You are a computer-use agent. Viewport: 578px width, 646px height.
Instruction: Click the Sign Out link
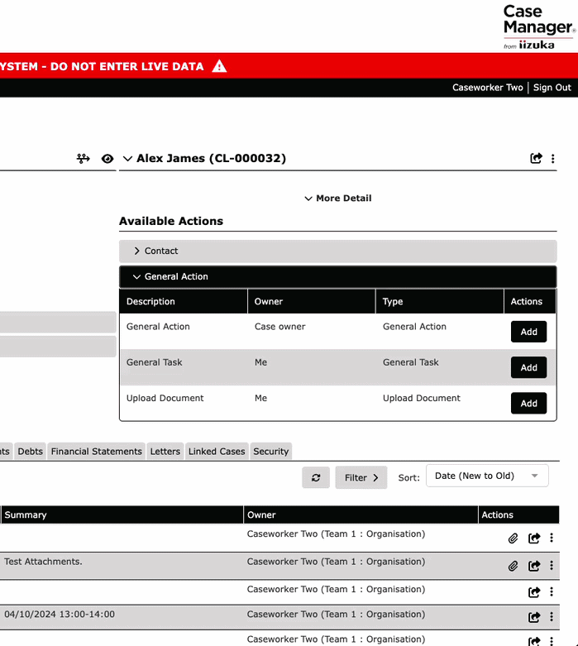coord(552,88)
